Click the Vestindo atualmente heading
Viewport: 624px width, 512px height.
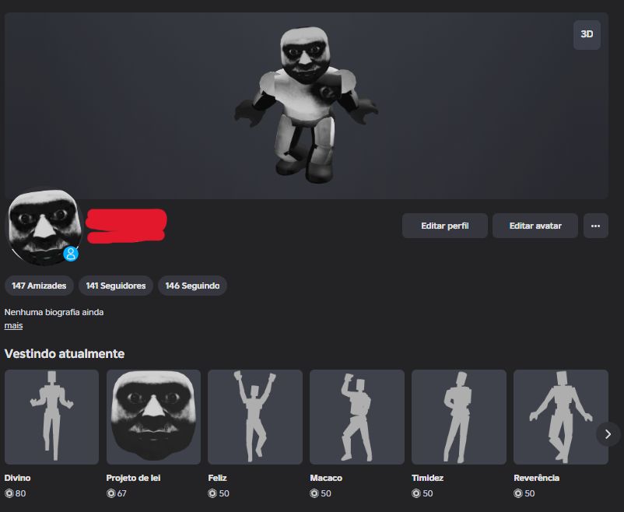[65, 353]
